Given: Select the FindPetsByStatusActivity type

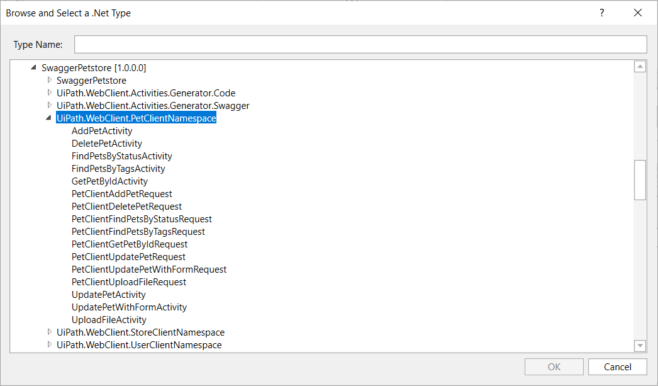Looking at the screenshot, I should coord(121,156).
